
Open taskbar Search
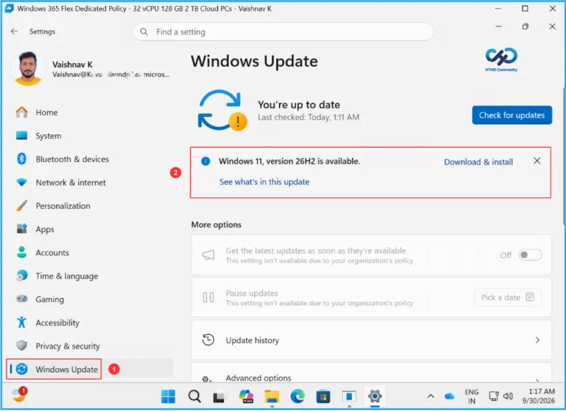194,397
